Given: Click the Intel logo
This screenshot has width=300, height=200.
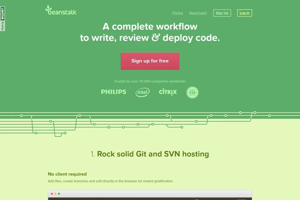Looking at the screenshot, I should (142, 92).
